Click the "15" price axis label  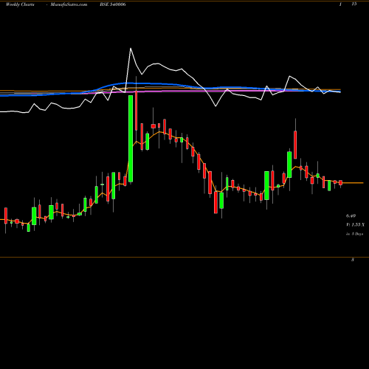coord(354,4)
